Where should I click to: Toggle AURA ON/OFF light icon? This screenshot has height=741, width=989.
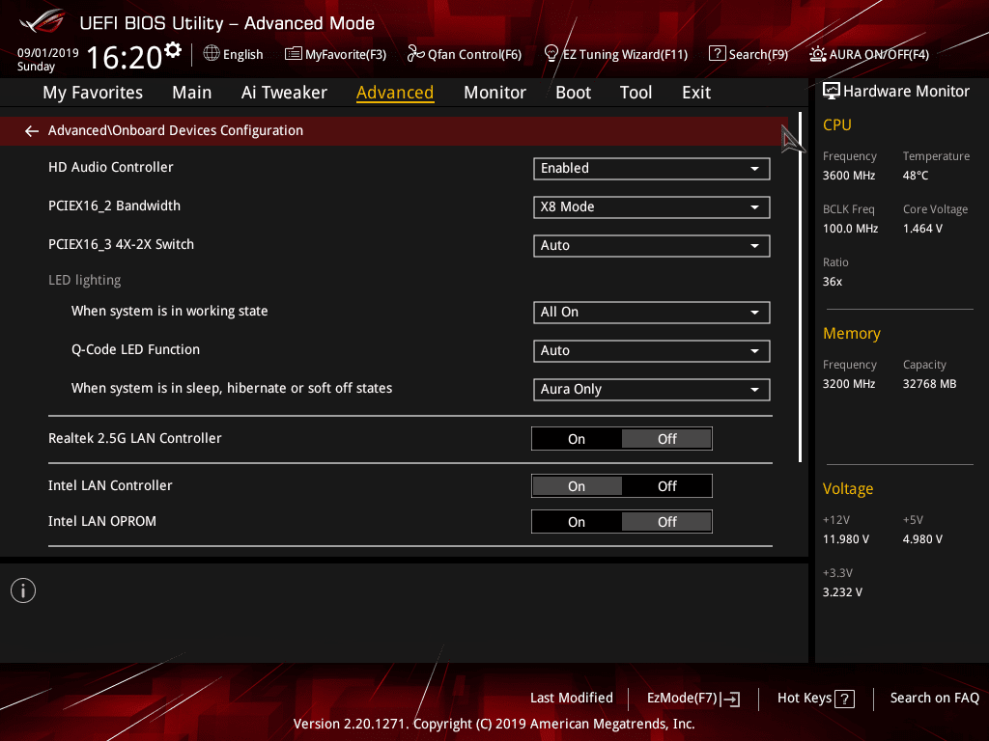coord(817,54)
